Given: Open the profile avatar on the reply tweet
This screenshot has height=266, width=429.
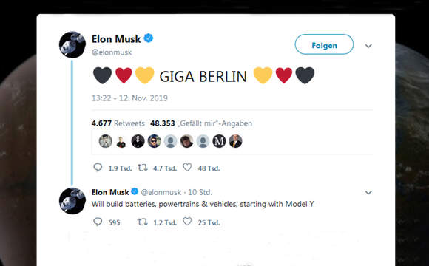Looking at the screenshot, I should (x=72, y=201).
